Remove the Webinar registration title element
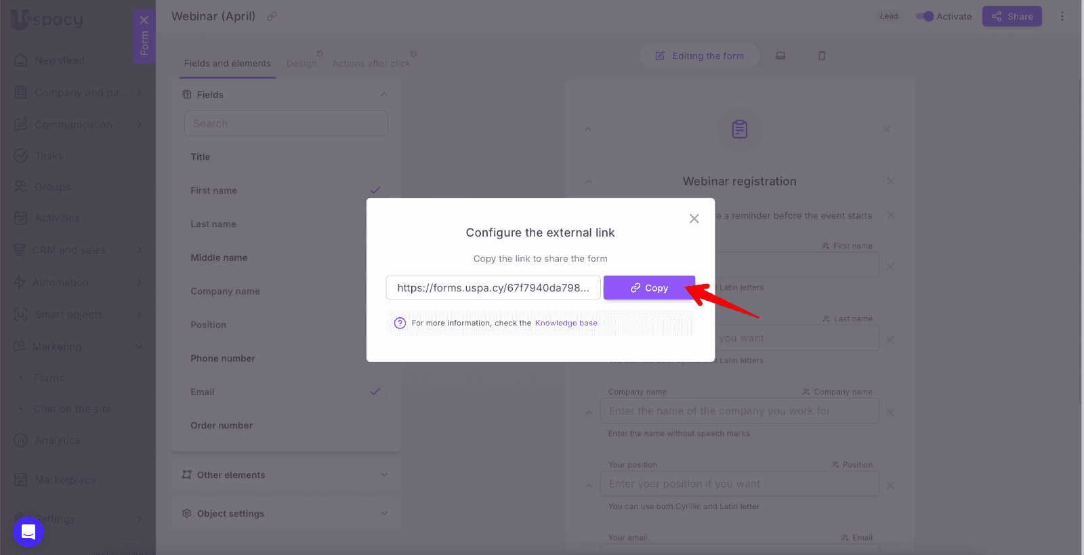The height and width of the screenshot is (555, 1084). 890,181
